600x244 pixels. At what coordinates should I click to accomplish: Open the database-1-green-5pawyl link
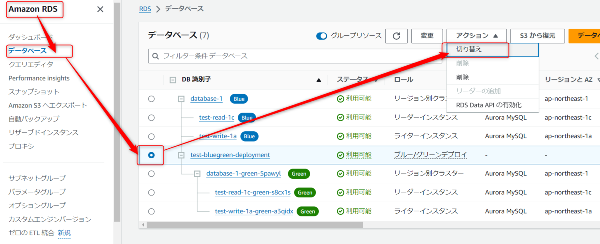click(x=243, y=174)
